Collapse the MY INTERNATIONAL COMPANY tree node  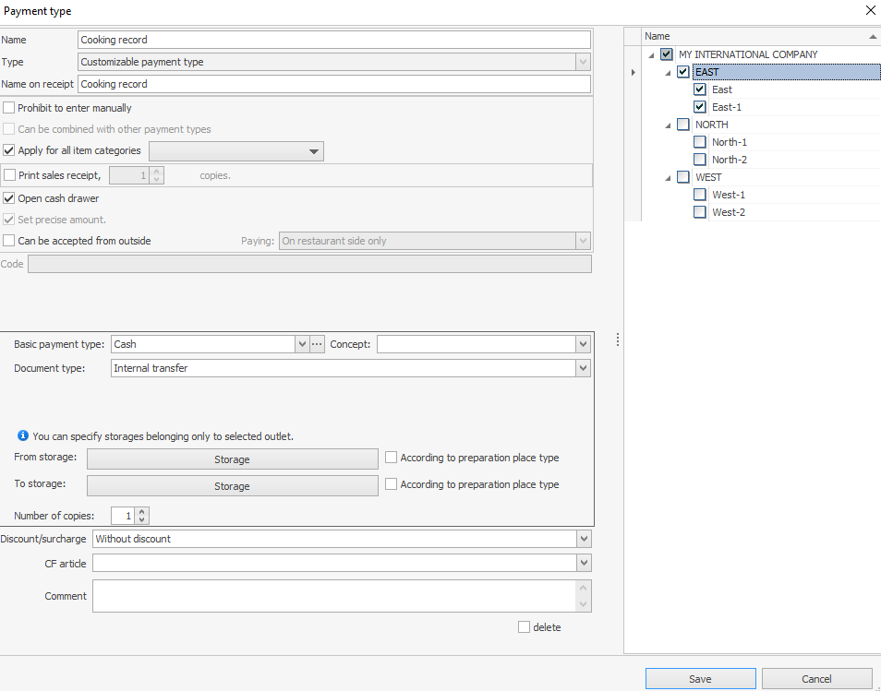652,55
